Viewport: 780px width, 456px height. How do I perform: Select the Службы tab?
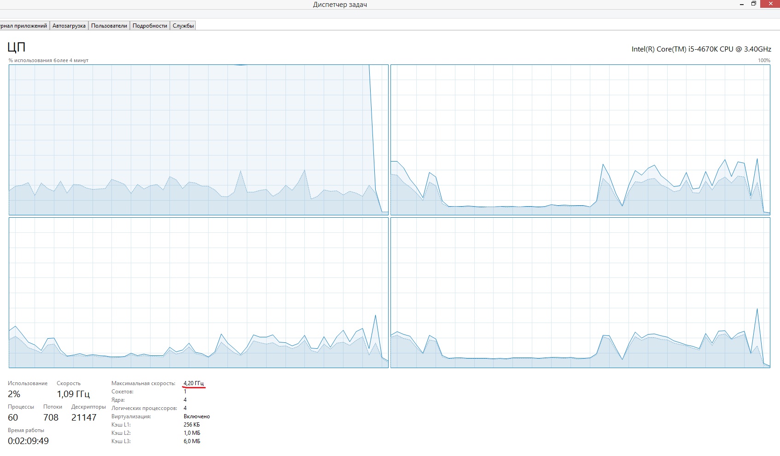click(183, 26)
